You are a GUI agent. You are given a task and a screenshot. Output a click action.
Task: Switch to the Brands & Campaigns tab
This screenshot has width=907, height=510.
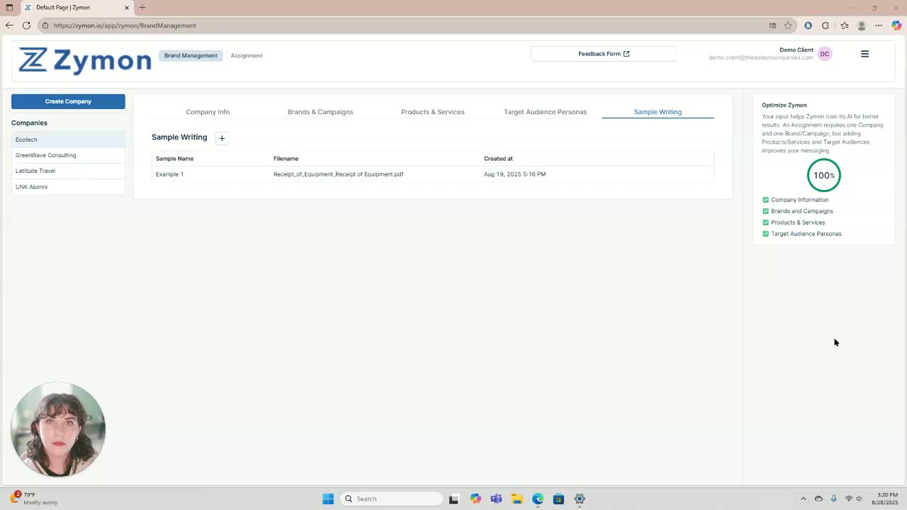[320, 112]
